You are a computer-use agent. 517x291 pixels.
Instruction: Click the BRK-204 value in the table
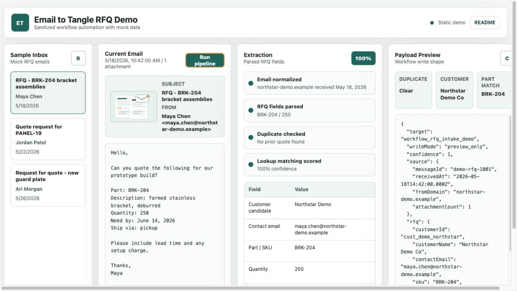305,248
